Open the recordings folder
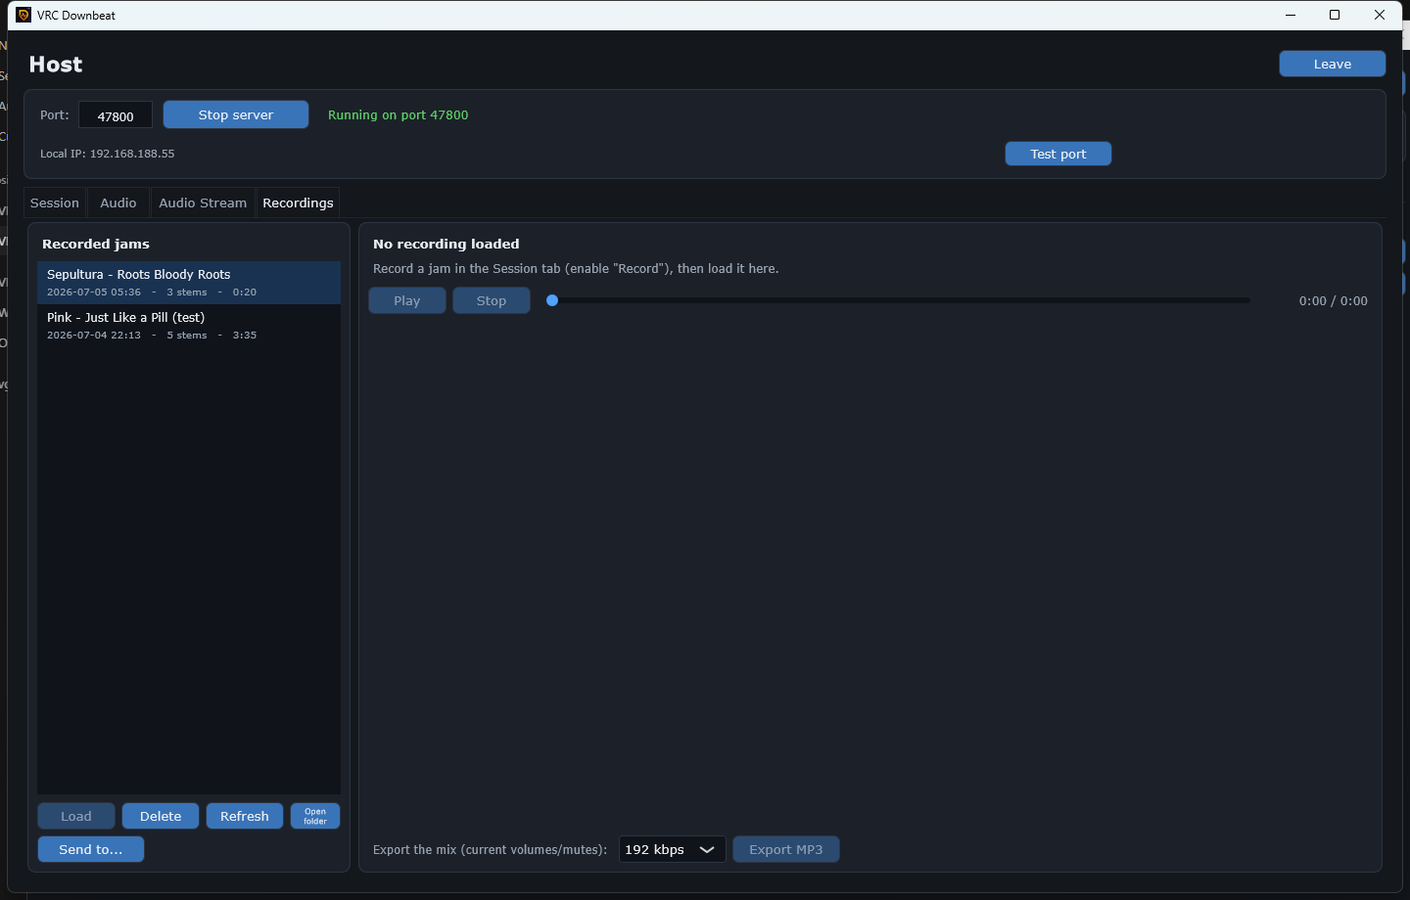 (315, 816)
